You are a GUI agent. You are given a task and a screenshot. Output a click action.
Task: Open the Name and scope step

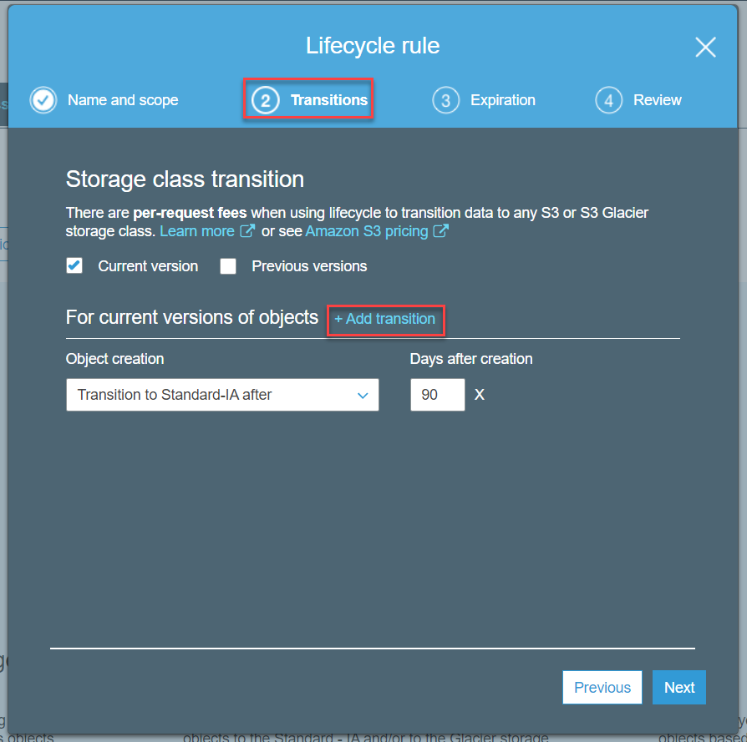pos(123,100)
